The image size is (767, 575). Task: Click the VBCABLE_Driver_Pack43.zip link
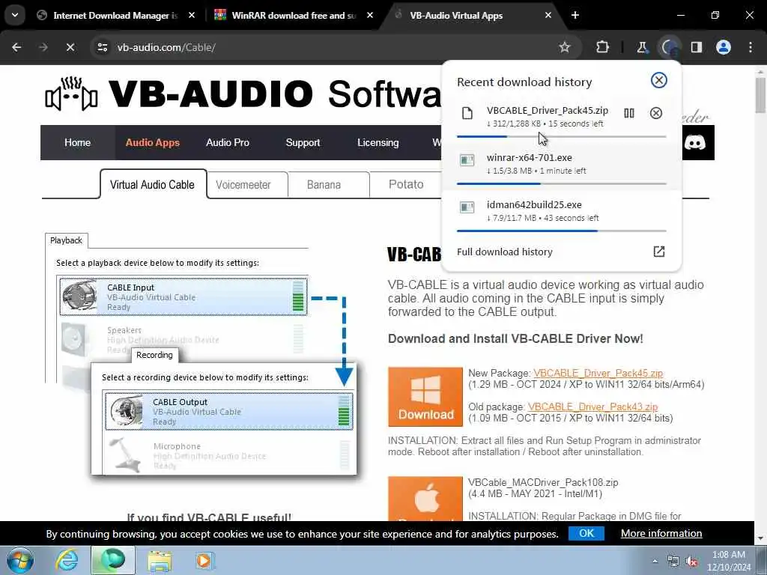pyautogui.click(x=593, y=407)
